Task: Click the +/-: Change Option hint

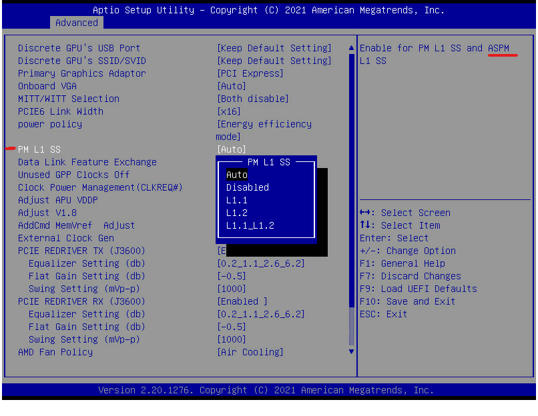Action: click(x=408, y=251)
